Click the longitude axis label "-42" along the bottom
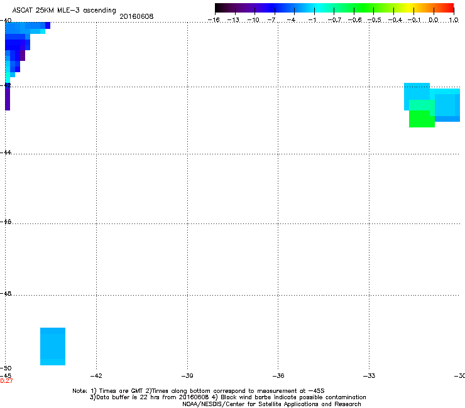 point(96,376)
